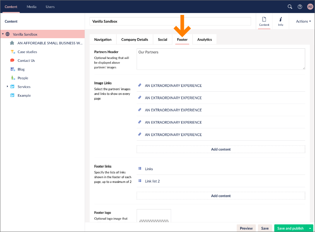Open the People node

23,78
